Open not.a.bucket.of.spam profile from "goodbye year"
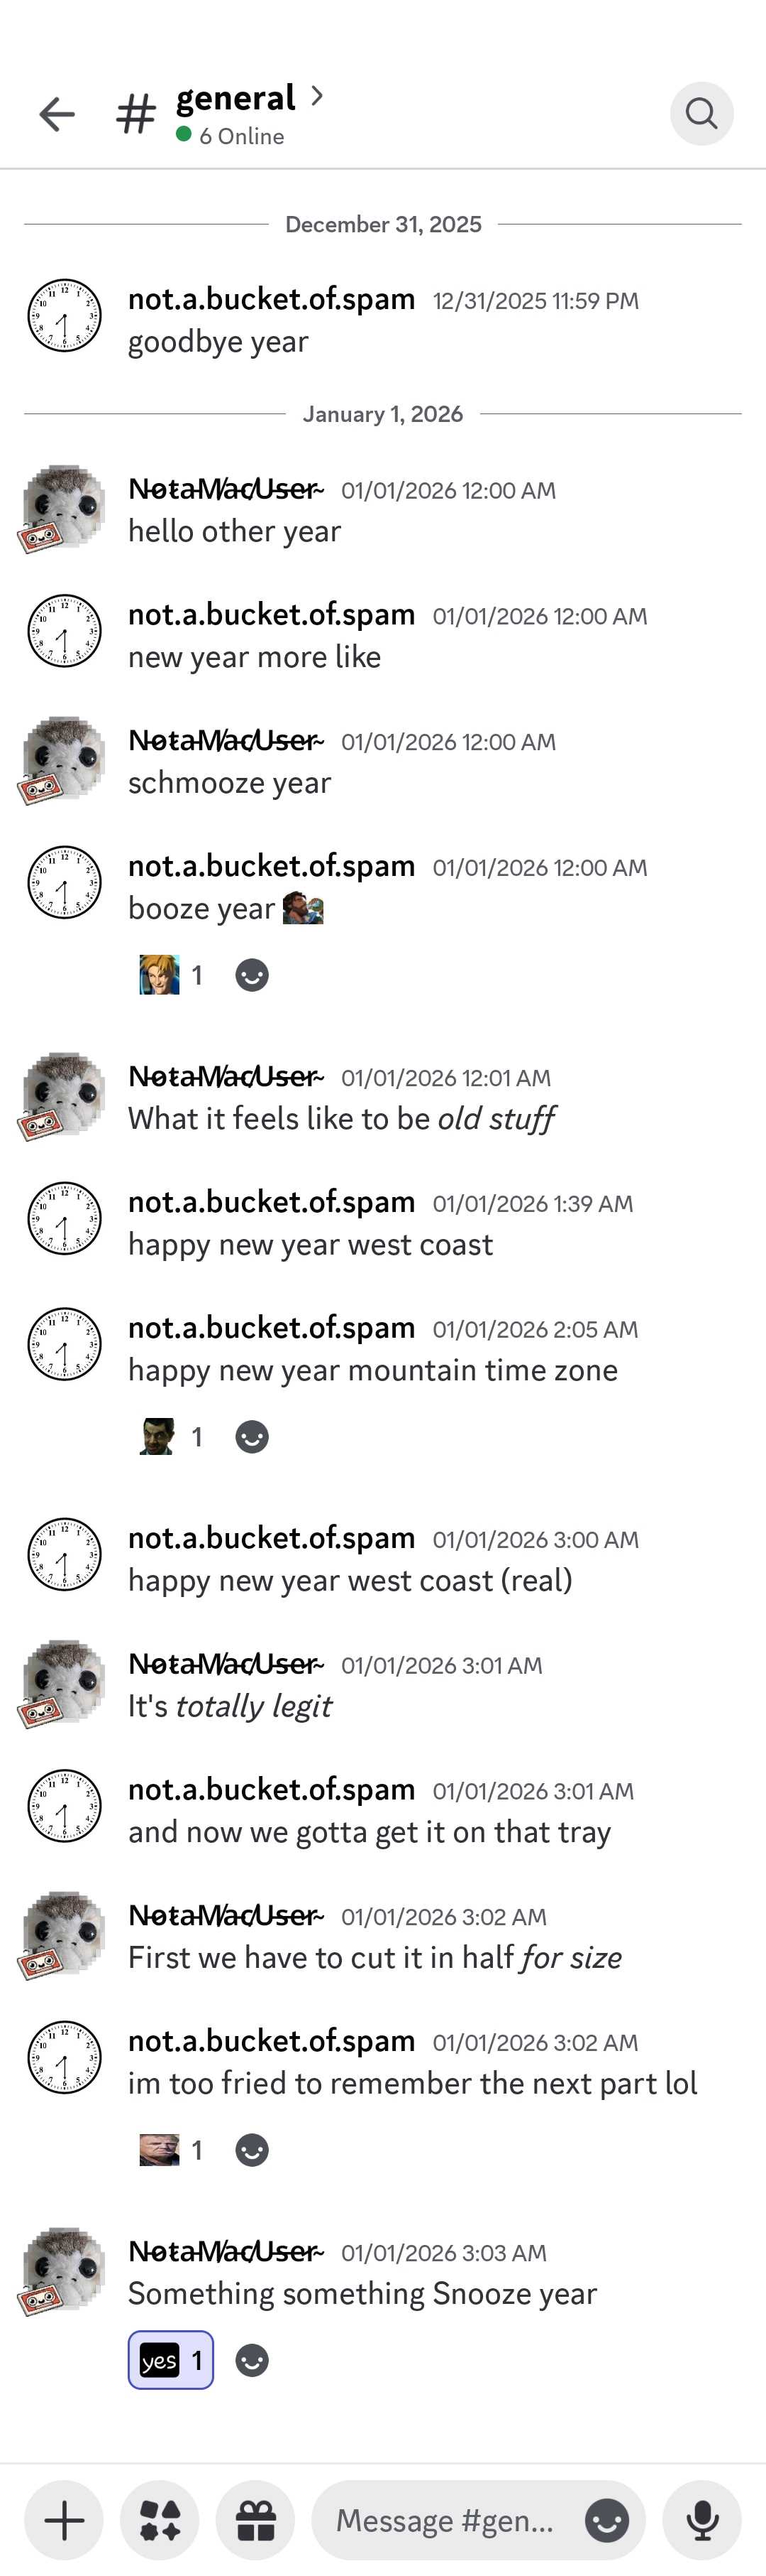This screenshot has width=766, height=2576. click(x=271, y=299)
